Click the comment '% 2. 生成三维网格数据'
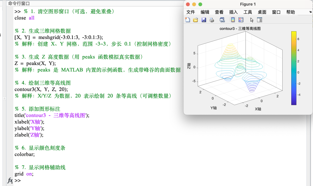 coord(43,31)
